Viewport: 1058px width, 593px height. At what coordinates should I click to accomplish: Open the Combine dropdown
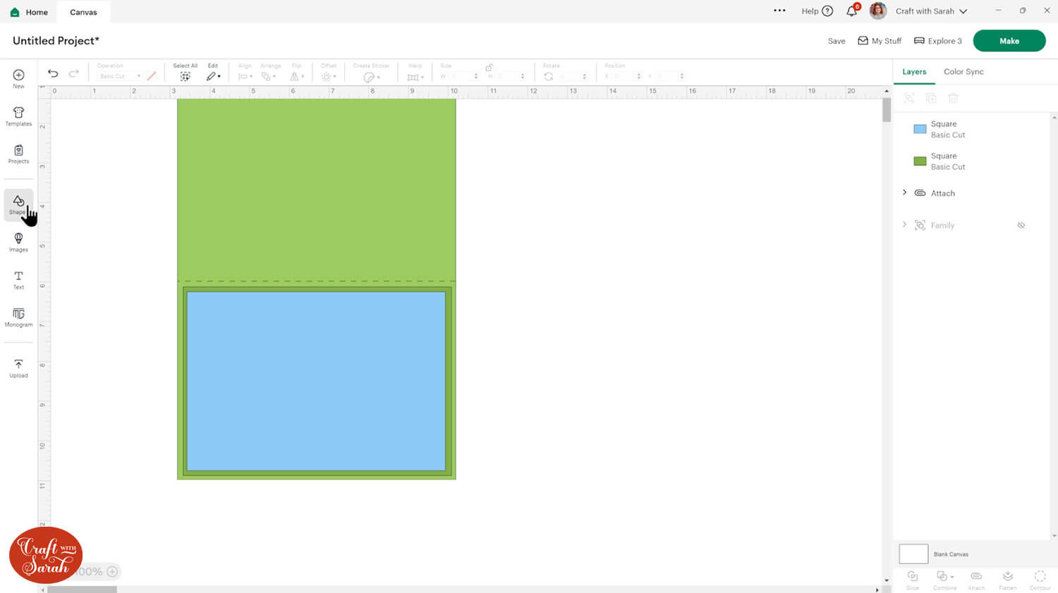(x=944, y=580)
